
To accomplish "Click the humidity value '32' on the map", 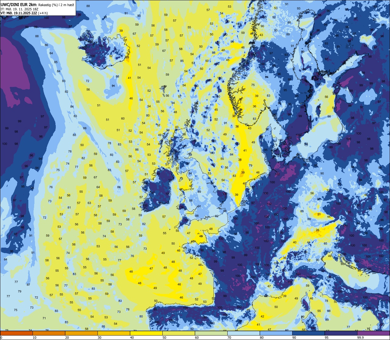I will [328, 190].
